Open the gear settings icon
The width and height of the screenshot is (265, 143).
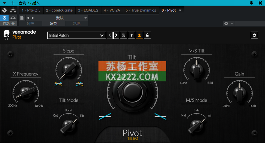(x=226, y=24)
